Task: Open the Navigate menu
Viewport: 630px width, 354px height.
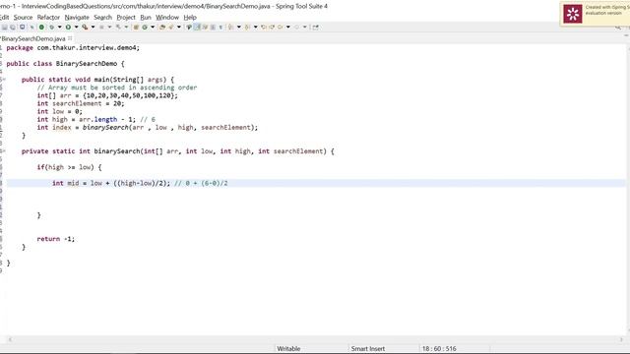Action: point(77,18)
